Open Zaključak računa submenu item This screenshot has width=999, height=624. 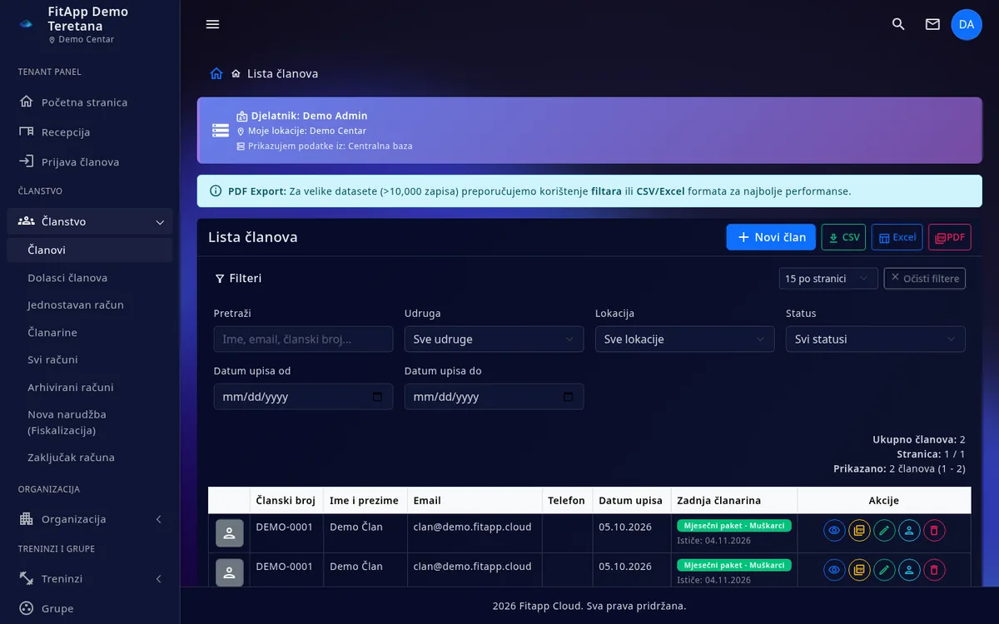coord(90,458)
